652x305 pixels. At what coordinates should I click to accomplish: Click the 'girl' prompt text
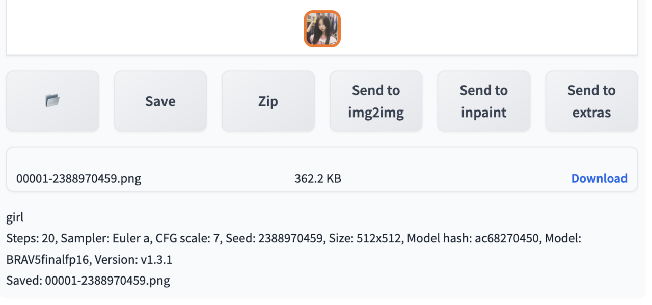coord(15,218)
